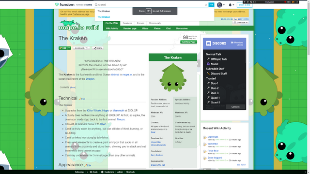
Task: Switch to the Features tab
Action: (x=127, y=23)
